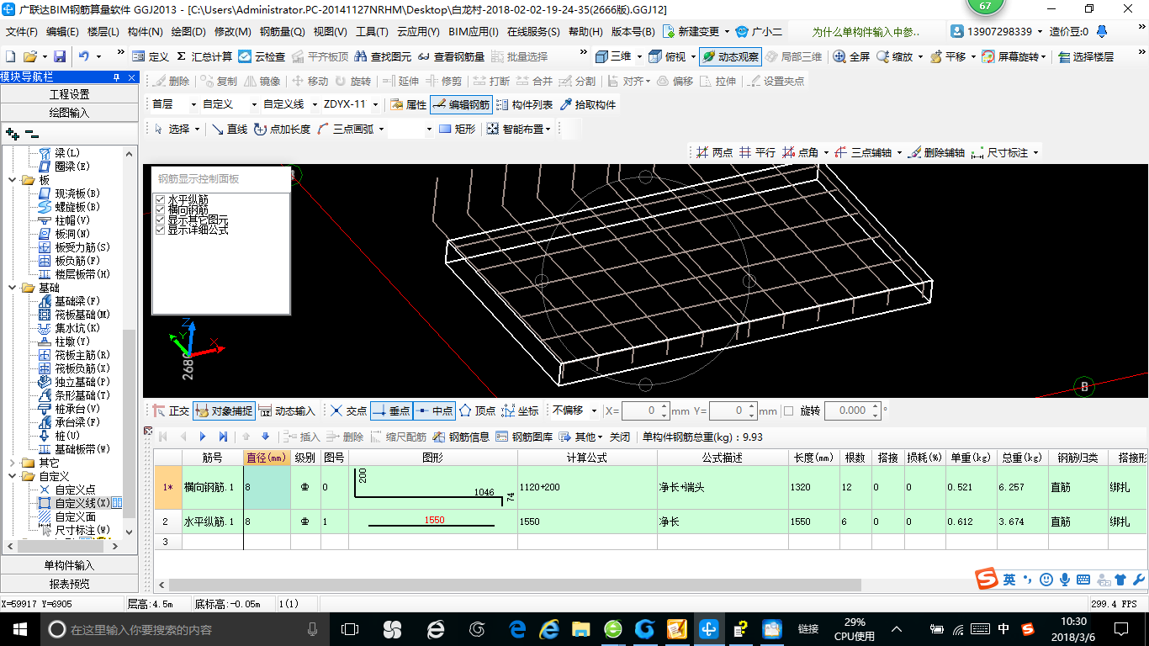The height and width of the screenshot is (646, 1149).
Task: Open 查看钢筋量 rebar quantity view
Action: click(452, 56)
